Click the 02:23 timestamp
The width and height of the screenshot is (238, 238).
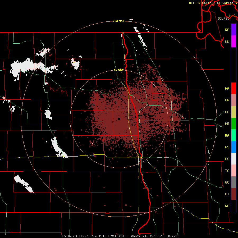pos(173,236)
